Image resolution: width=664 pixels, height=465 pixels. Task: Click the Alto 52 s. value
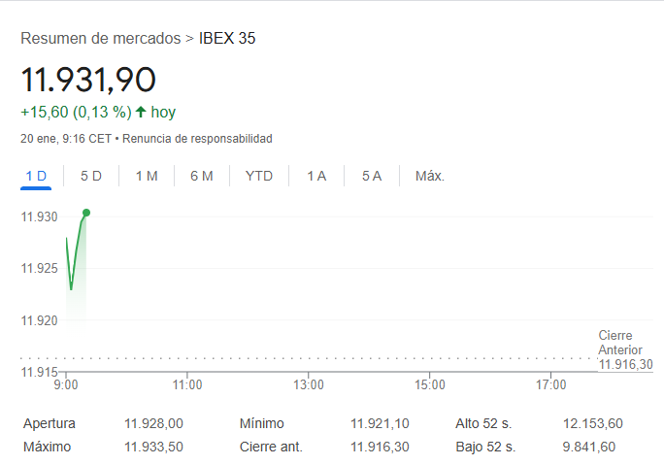pos(593,423)
